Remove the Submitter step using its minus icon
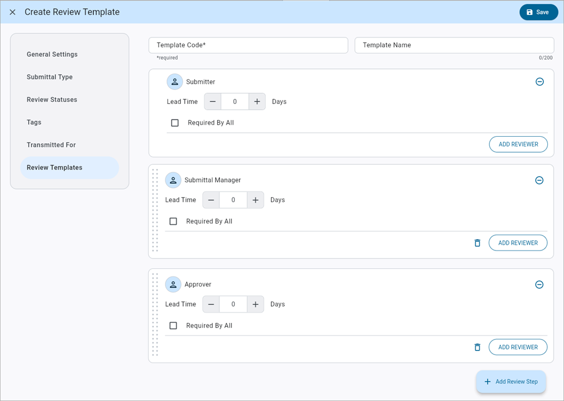This screenshot has height=401, width=564. click(539, 82)
